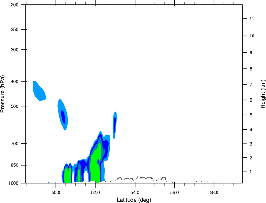
Task: Click the large green contour core near latitude 52.0
Action: 96,162
